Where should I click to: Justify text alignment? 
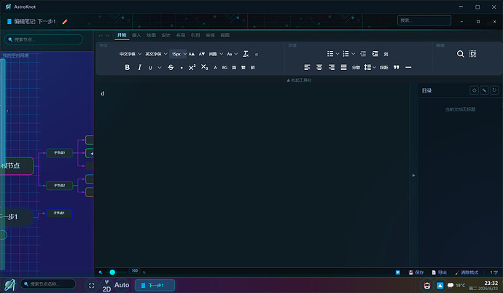(x=343, y=67)
